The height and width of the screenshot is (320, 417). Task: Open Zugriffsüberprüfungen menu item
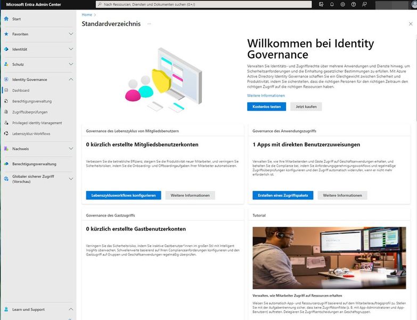coord(30,112)
